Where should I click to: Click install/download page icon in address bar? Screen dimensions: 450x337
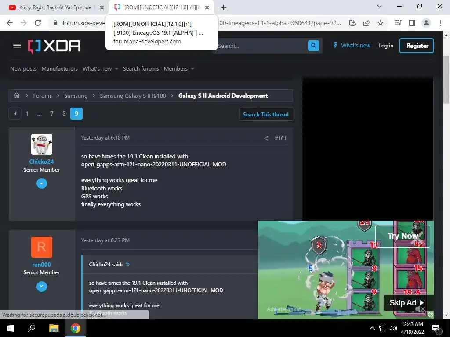pyautogui.click(x=352, y=23)
